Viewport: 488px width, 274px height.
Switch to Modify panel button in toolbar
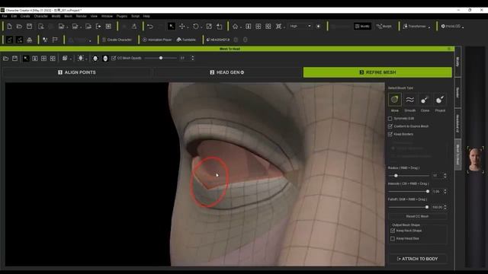(x=362, y=27)
